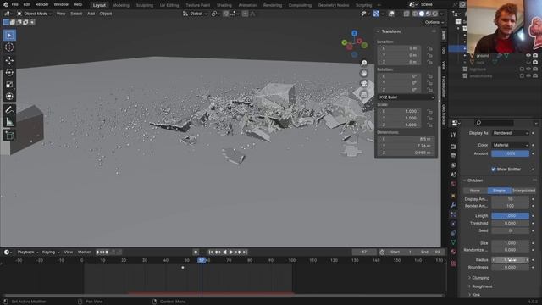
Task: Open the Color Material dropdown
Action: 510,145
